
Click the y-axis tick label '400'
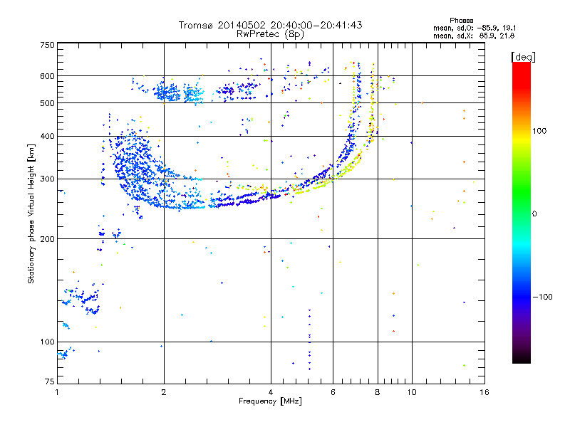point(48,136)
